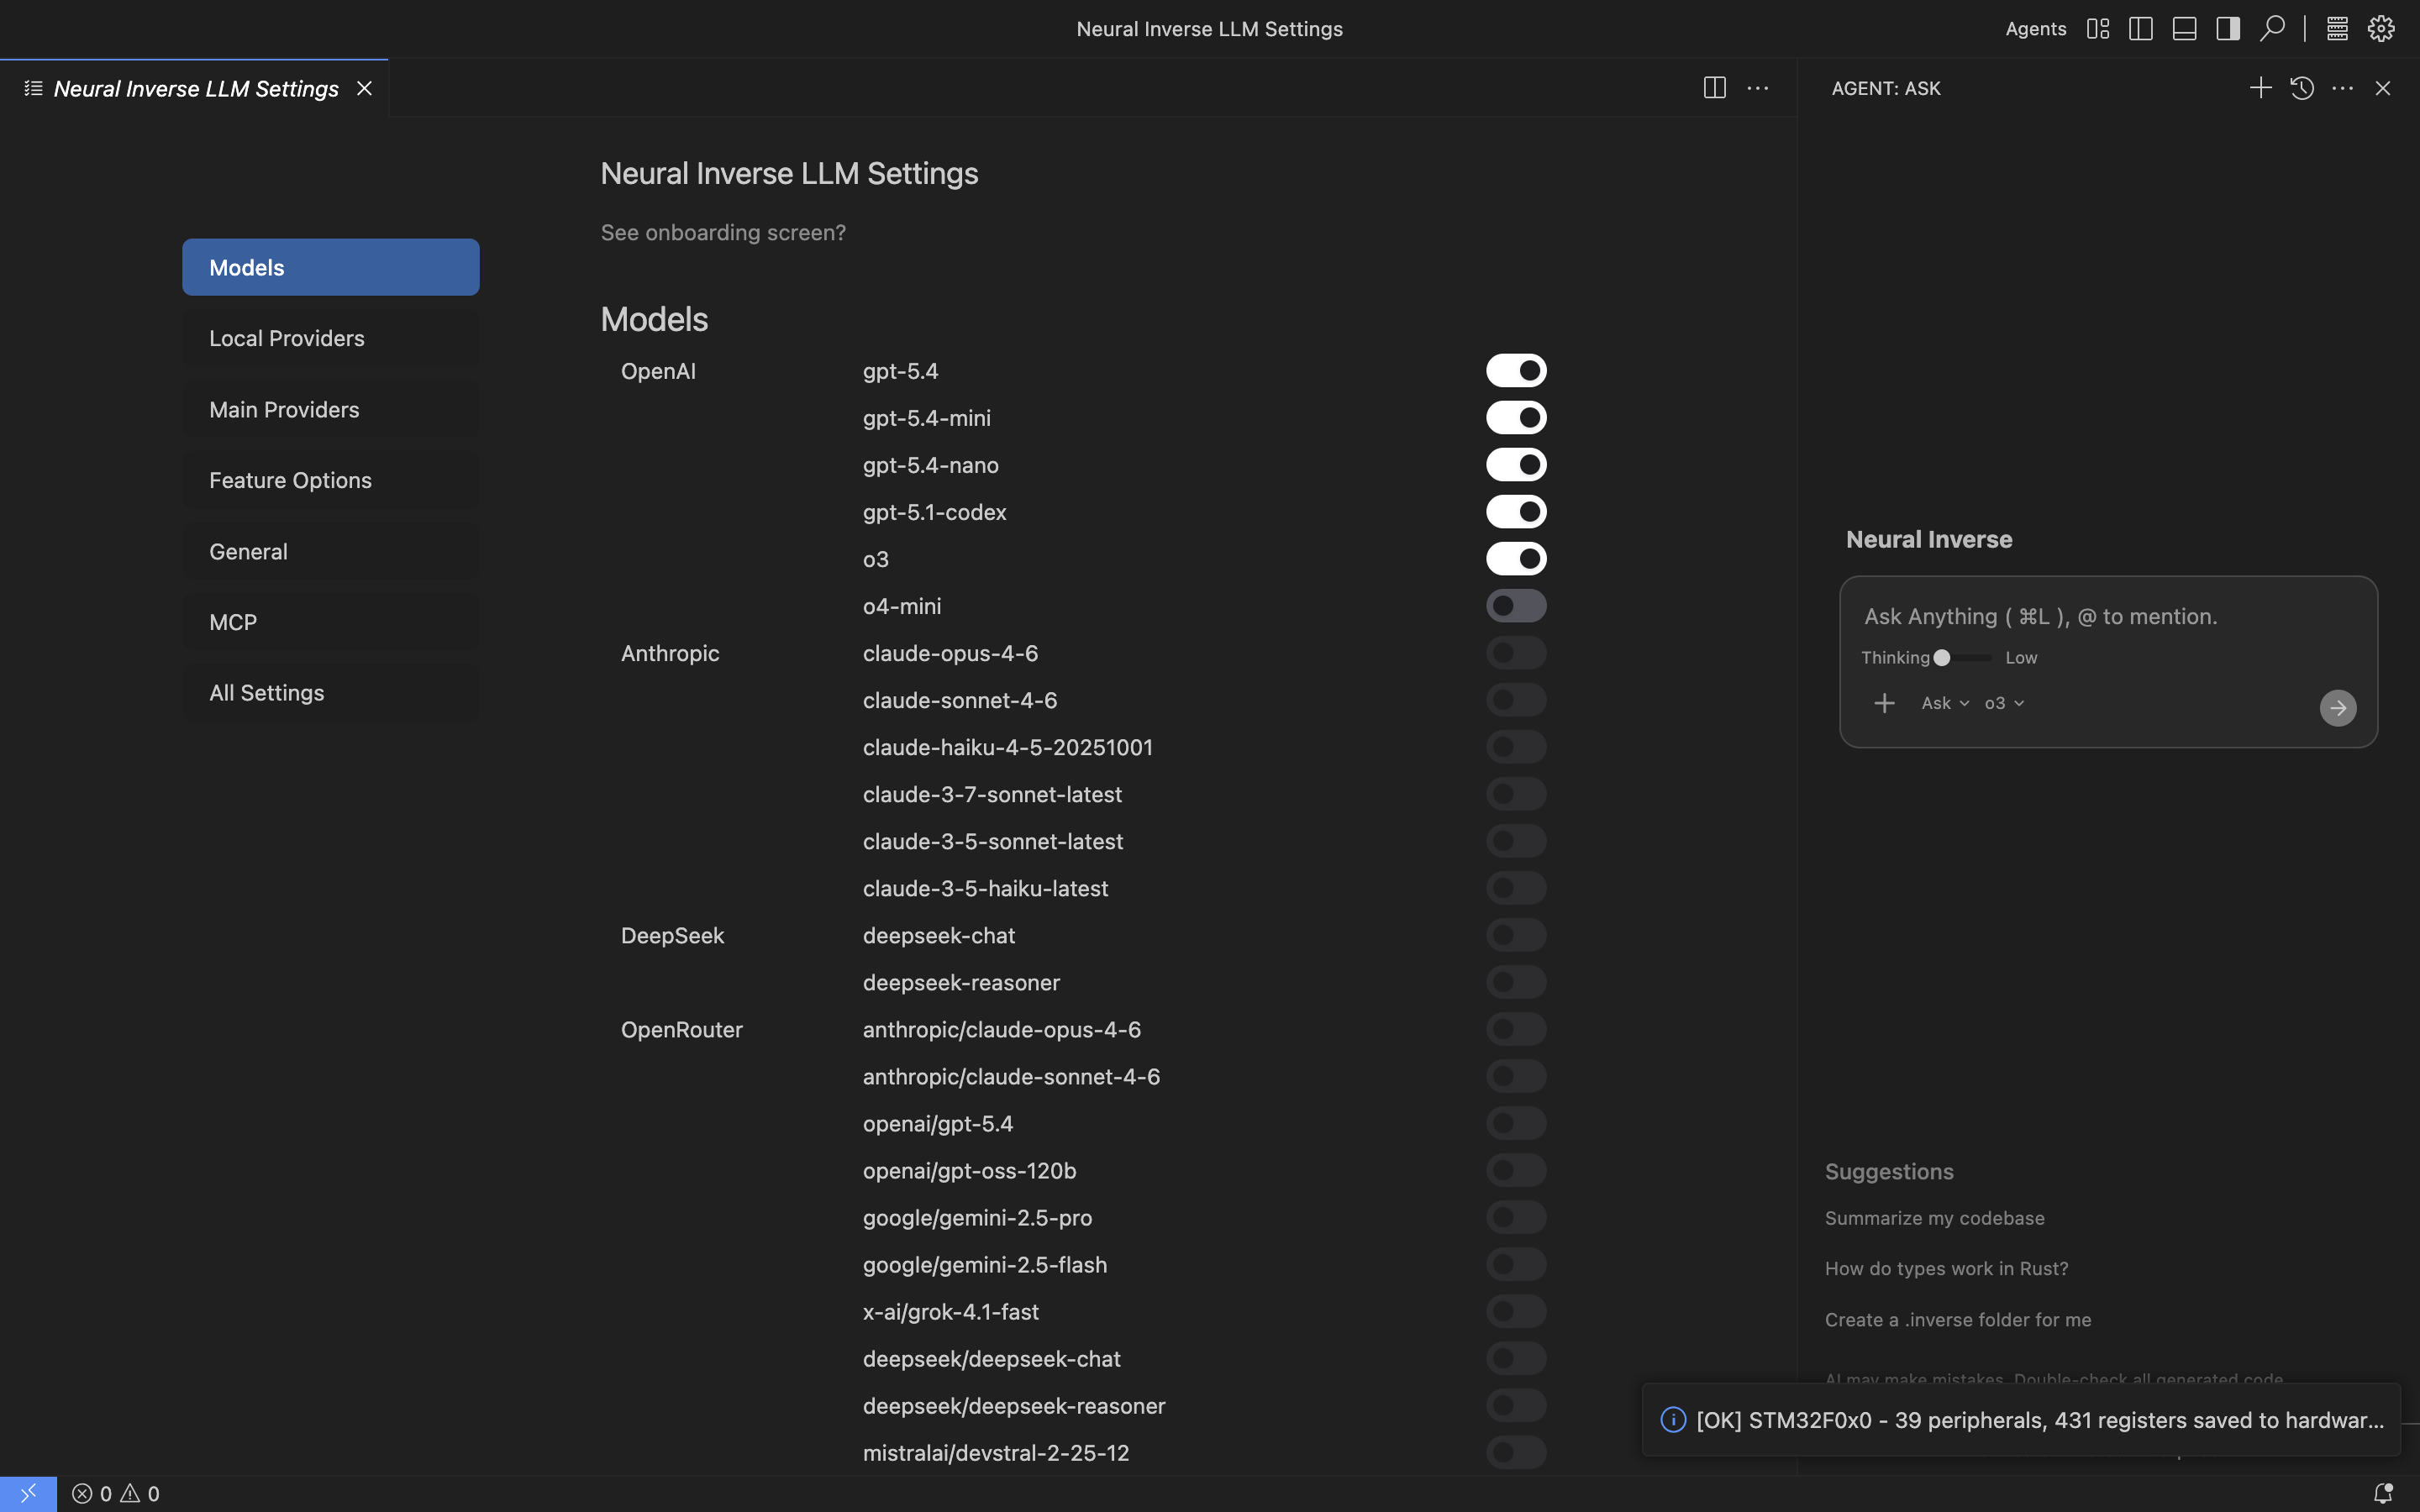The height and width of the screenshot is (1512, 2420).
Task: Click the See onboarding screen link
Action: (x=723, y=232)
